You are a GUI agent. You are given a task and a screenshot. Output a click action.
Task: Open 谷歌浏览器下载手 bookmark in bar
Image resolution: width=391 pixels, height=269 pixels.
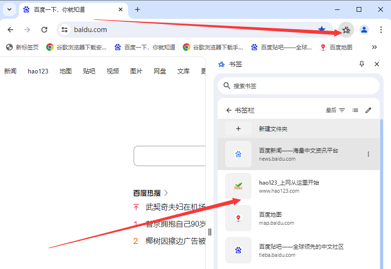pos(213,47)
